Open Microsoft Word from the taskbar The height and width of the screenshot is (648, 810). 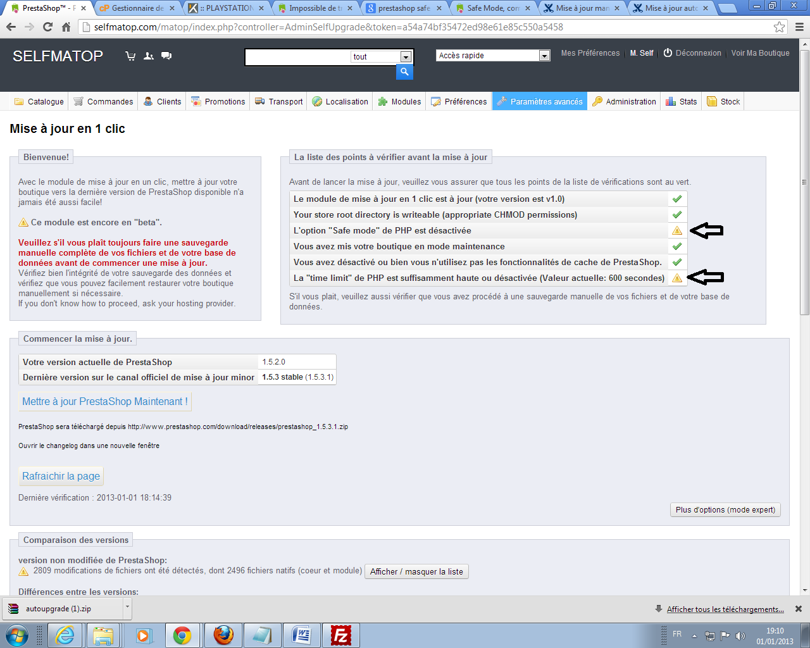302,635
